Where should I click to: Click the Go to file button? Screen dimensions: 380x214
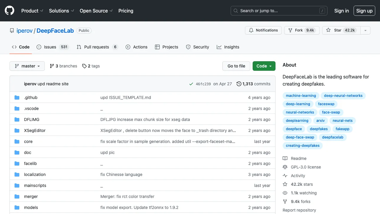[x=236, y=66]
